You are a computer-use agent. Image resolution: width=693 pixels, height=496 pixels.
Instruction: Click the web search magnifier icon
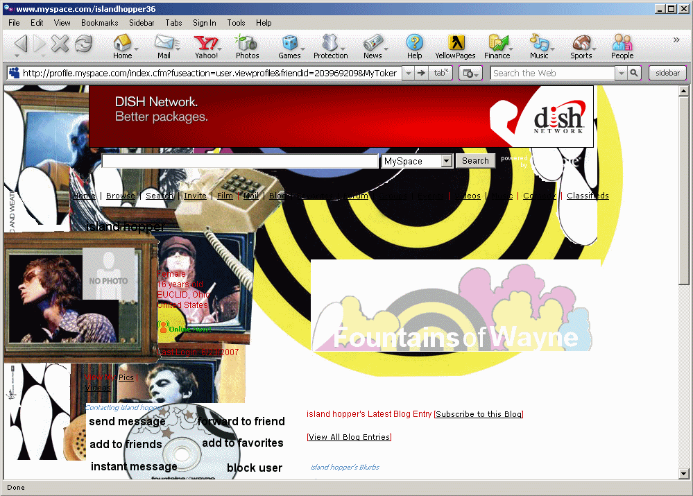click(x=634, y=73)
